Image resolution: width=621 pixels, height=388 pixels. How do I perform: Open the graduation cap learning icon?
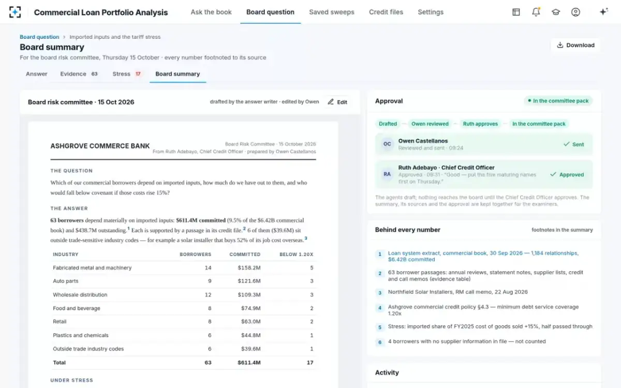(x=556, y=12)
